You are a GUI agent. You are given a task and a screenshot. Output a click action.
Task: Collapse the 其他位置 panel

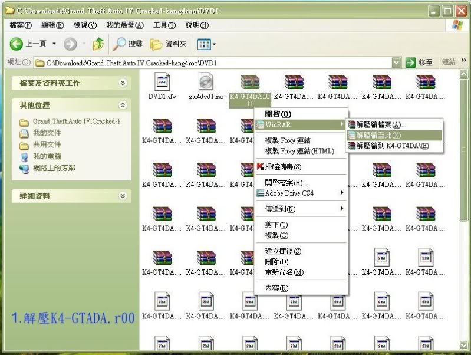[123, 105]
